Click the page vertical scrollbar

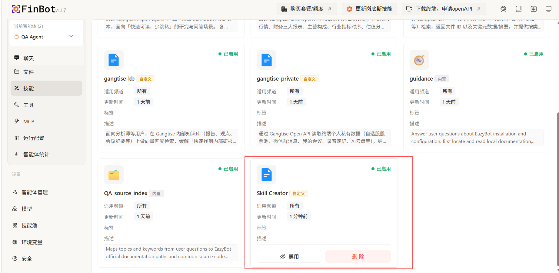click(x=558, y=190)
